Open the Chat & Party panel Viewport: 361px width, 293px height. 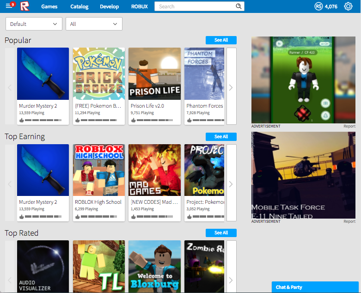click(315, 287)
